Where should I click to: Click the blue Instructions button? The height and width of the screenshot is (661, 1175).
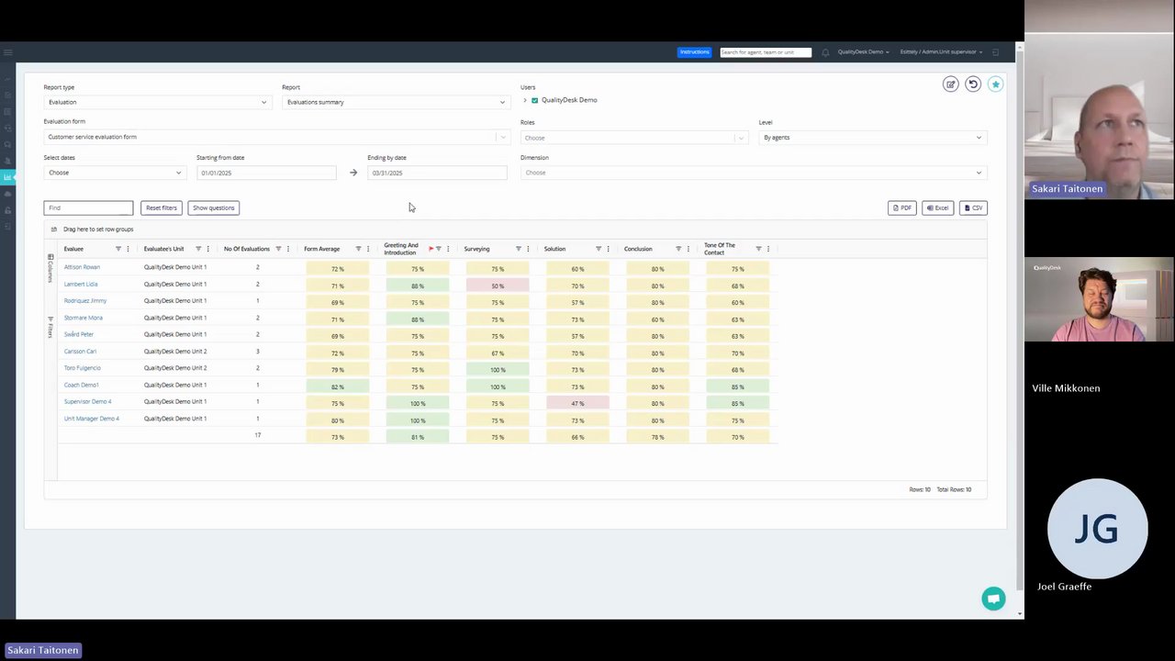point(694,52)
